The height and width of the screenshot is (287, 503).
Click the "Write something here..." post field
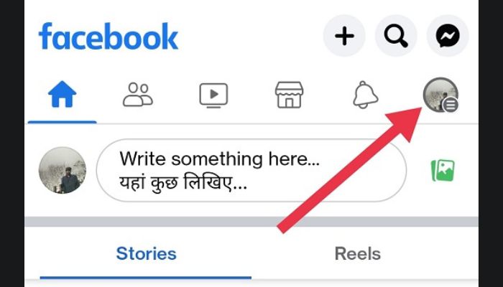coord(251,171)
